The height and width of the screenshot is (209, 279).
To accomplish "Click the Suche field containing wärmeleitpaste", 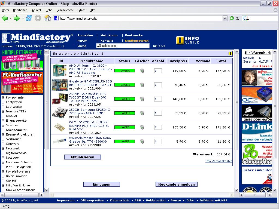I will click(123, 46).
